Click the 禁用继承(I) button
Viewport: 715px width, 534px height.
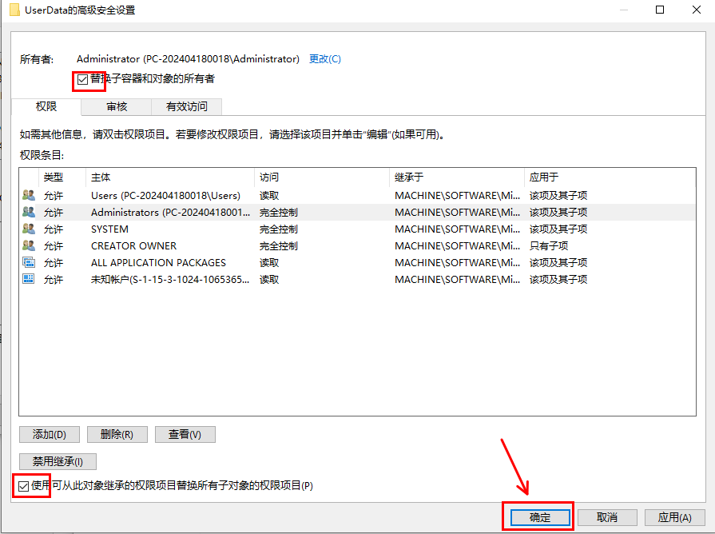[58, 461]
